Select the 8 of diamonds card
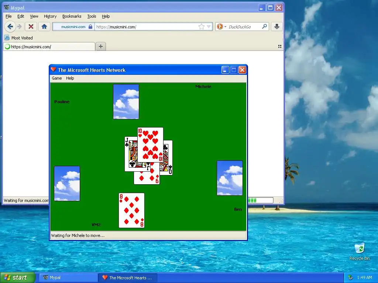 coord(132,210)
